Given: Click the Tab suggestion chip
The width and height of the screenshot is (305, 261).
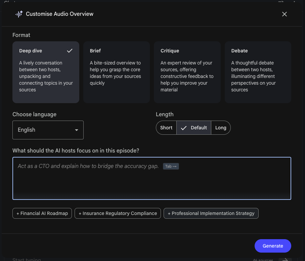Looking at the screenshot, I should (x=171, y=166).
